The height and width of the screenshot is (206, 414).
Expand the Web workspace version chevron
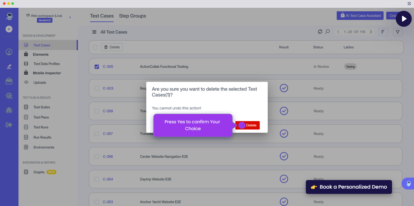pos(70,17)
